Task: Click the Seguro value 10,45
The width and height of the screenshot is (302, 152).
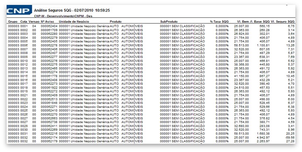Action: 290,76
